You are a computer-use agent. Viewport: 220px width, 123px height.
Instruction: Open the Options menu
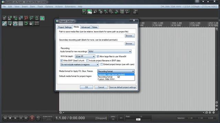pyautogui.click(x=49, y=6)
